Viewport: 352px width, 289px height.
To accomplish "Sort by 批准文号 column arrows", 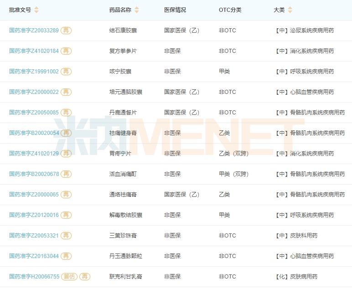I will point(36,10).
